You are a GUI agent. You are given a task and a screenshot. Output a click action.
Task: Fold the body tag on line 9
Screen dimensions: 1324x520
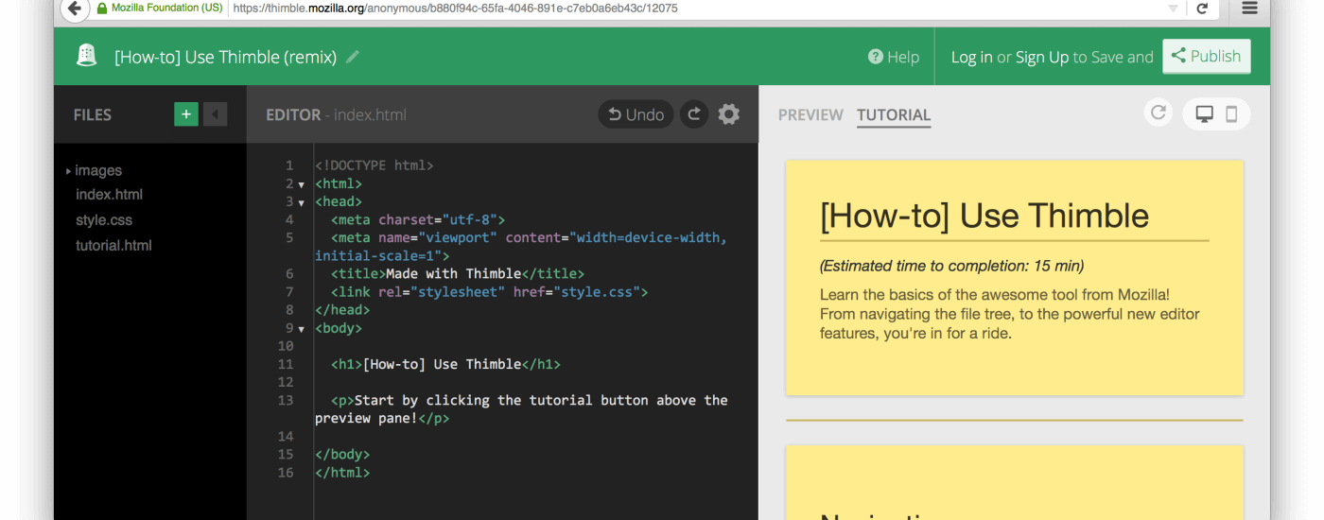(302, 329)
